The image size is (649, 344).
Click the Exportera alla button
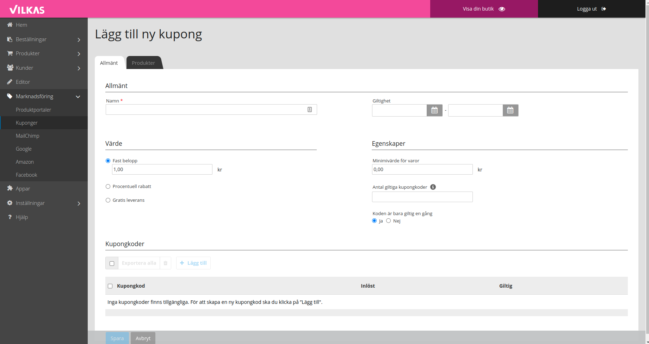(139, 263)
